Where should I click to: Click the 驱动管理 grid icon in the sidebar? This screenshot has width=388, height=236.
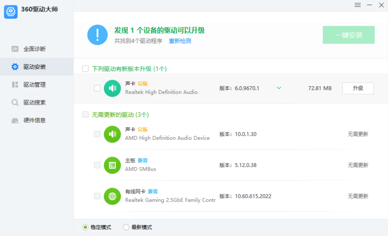tap(15, 85)
